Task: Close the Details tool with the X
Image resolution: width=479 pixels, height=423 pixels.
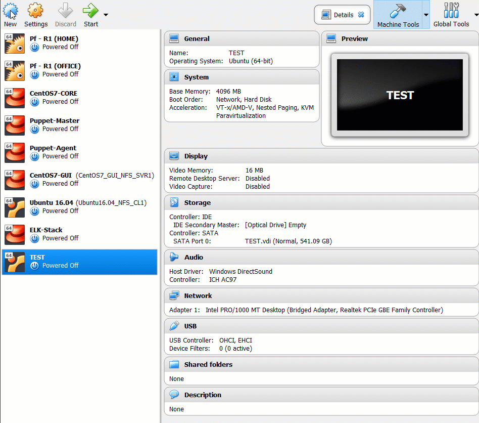Action: click(x=361, y=15)
